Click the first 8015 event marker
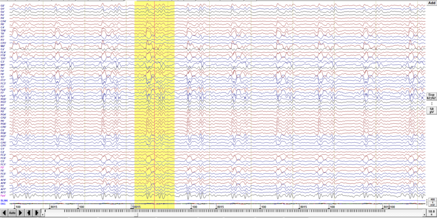 tap(54, 207)
